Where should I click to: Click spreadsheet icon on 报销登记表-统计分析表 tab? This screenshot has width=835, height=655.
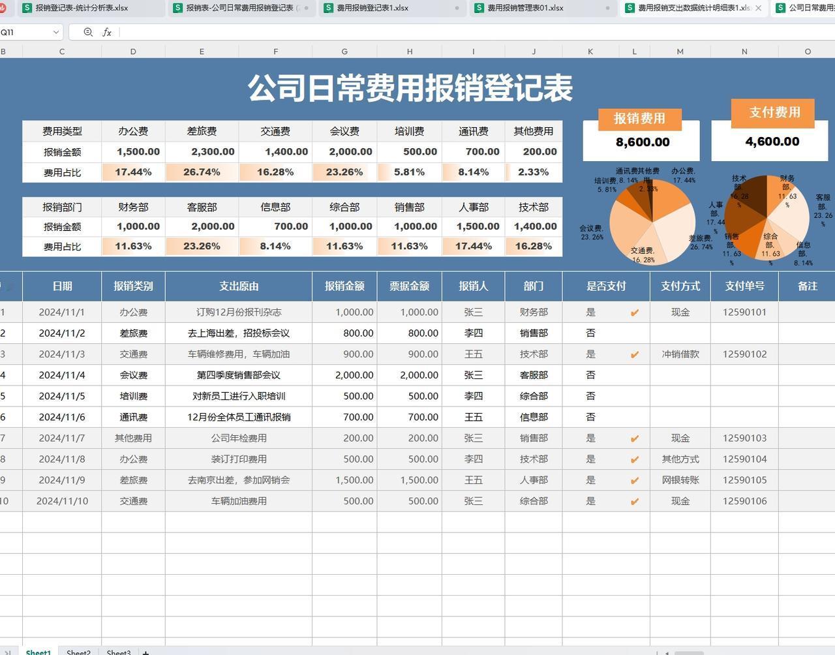(27, 8)
